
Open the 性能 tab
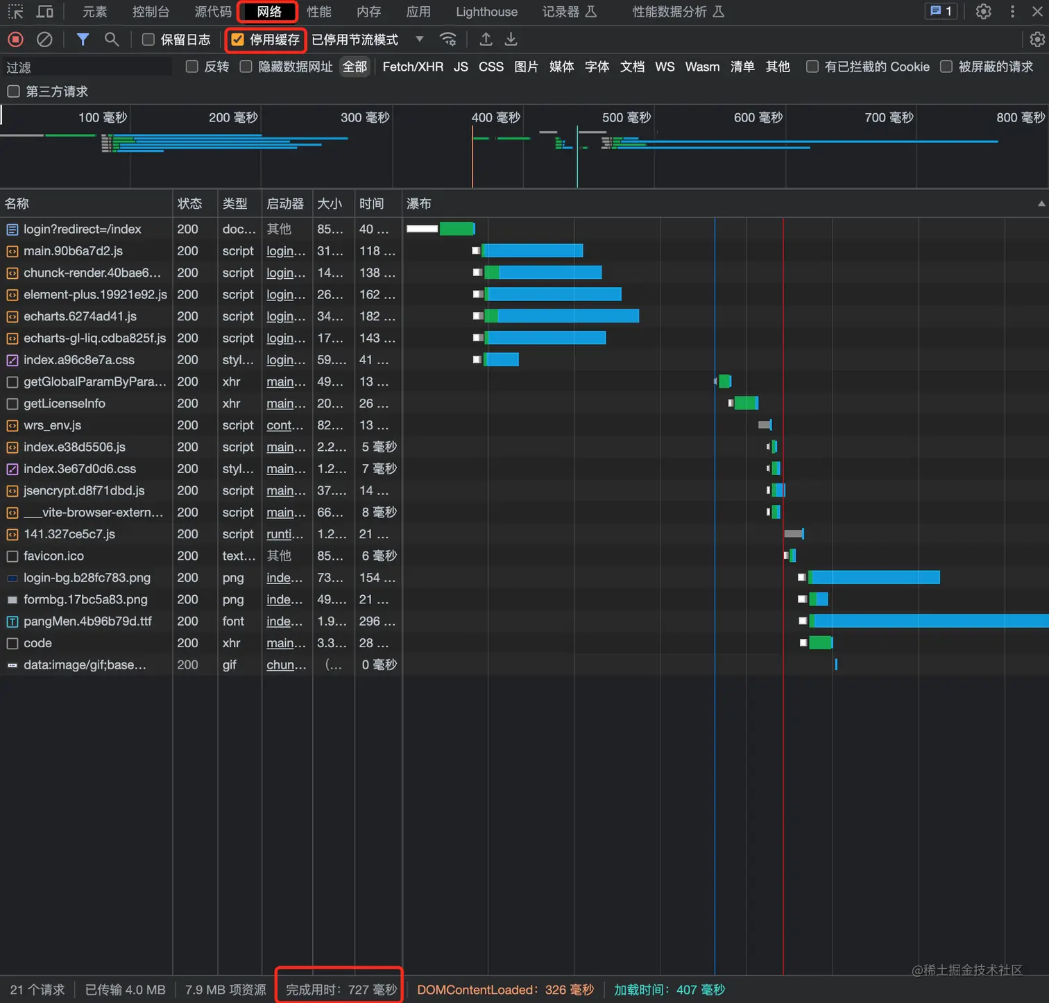pyautogui.click(x=319, y=12)
